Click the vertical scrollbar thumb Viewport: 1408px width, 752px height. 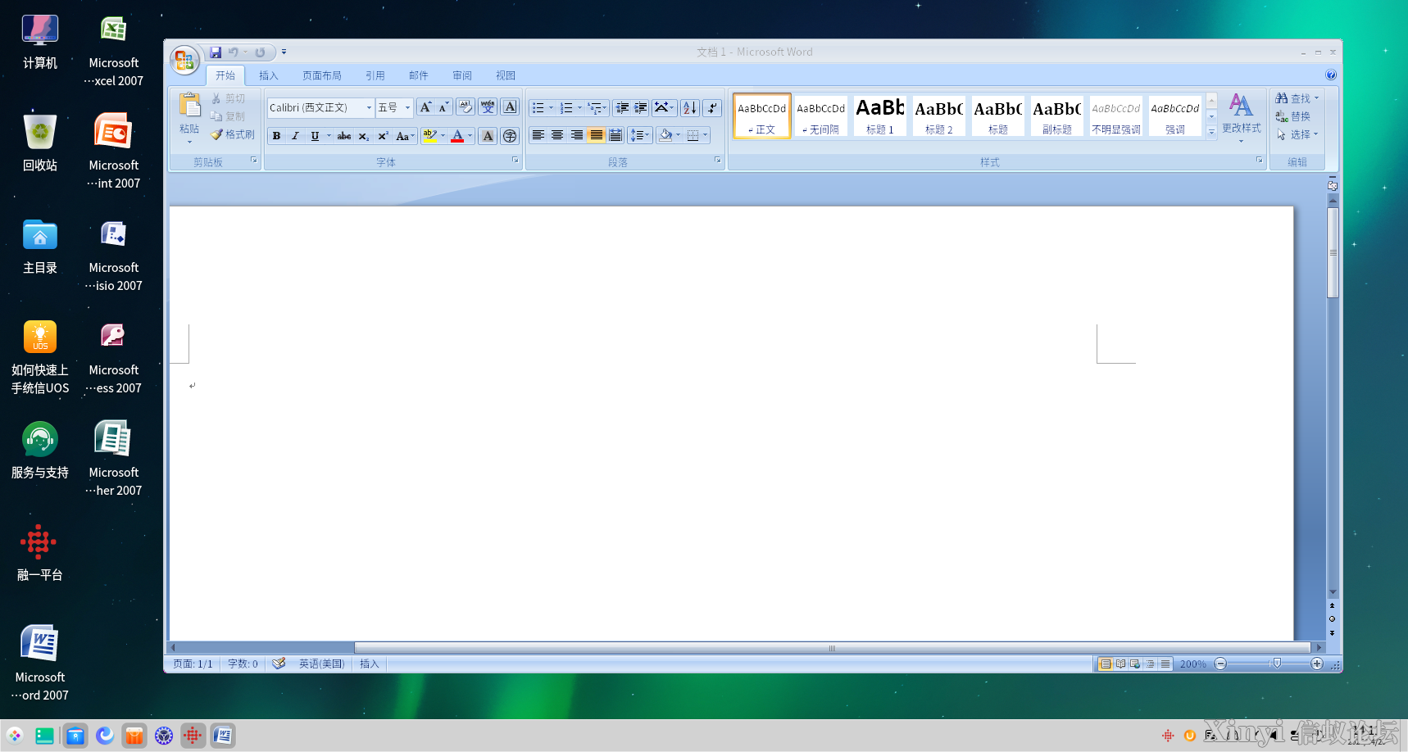click(x=1333, y=253)
